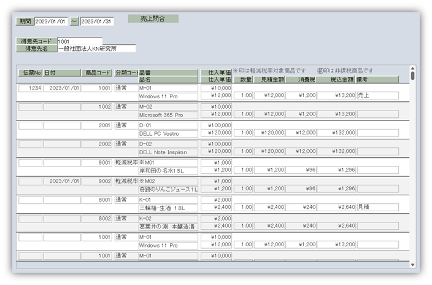The image size is (432, 285).
Task: Click the 商品コード column header
Action: 97,72
